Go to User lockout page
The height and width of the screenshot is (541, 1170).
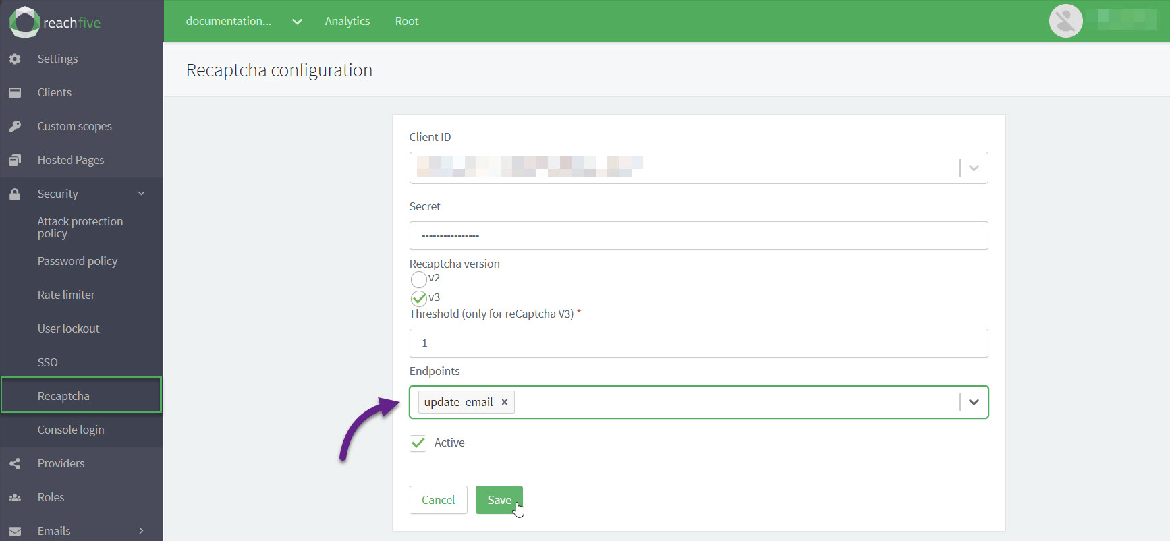(68, 329)
